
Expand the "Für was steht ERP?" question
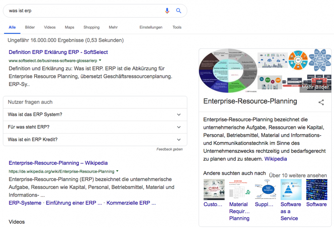pyautogui.click(x=95, y=127)
